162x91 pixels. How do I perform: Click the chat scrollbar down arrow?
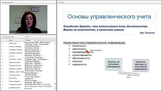tap(55, 88)
